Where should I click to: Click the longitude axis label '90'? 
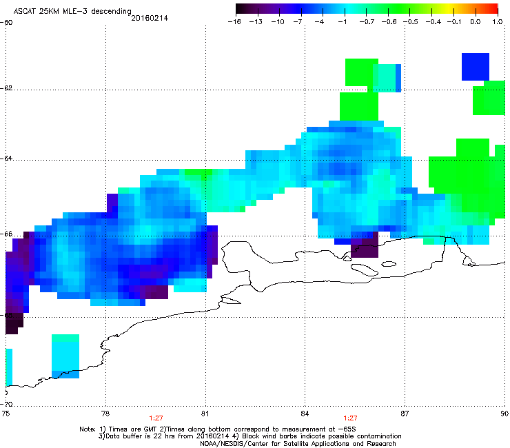pos(504,414)
